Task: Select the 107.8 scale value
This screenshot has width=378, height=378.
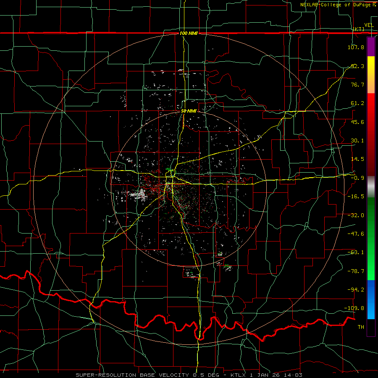Action: 356,47
